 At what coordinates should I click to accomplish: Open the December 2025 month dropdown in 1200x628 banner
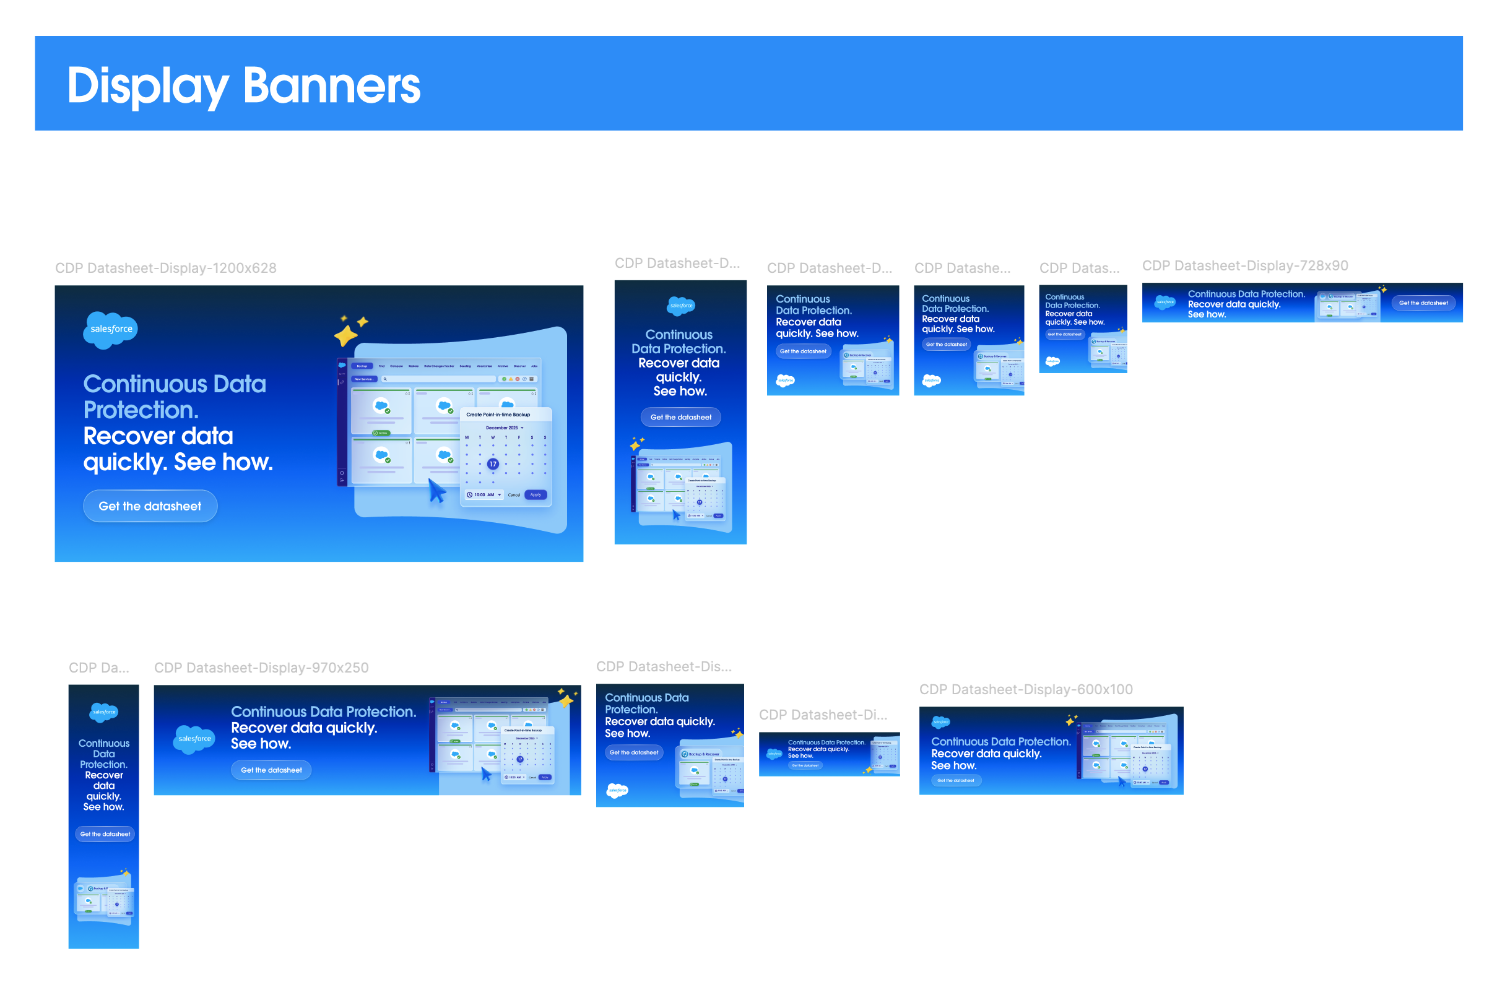504,427
